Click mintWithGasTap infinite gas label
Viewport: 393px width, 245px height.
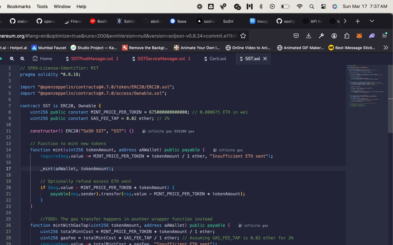pyautogui.click(x=253, y=226)
